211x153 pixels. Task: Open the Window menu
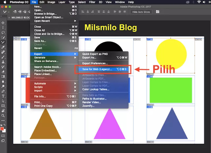coord(120,2)
